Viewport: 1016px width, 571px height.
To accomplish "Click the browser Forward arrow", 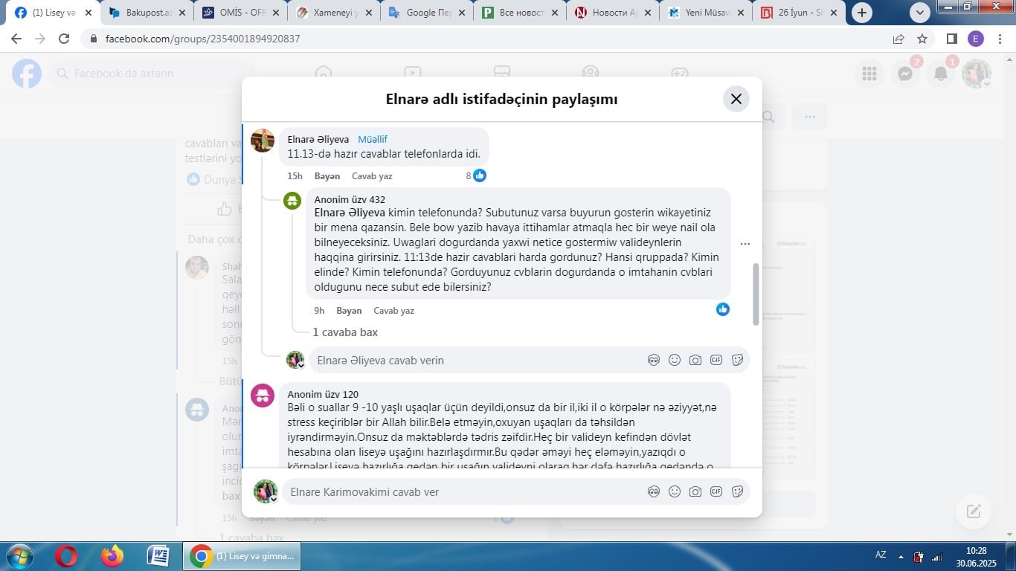I will (x=40, y=39).
